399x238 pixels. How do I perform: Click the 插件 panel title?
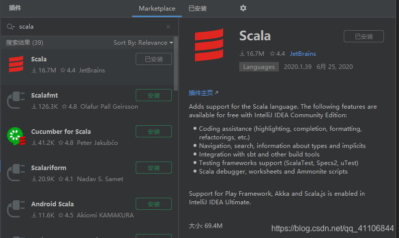point(15,8)
